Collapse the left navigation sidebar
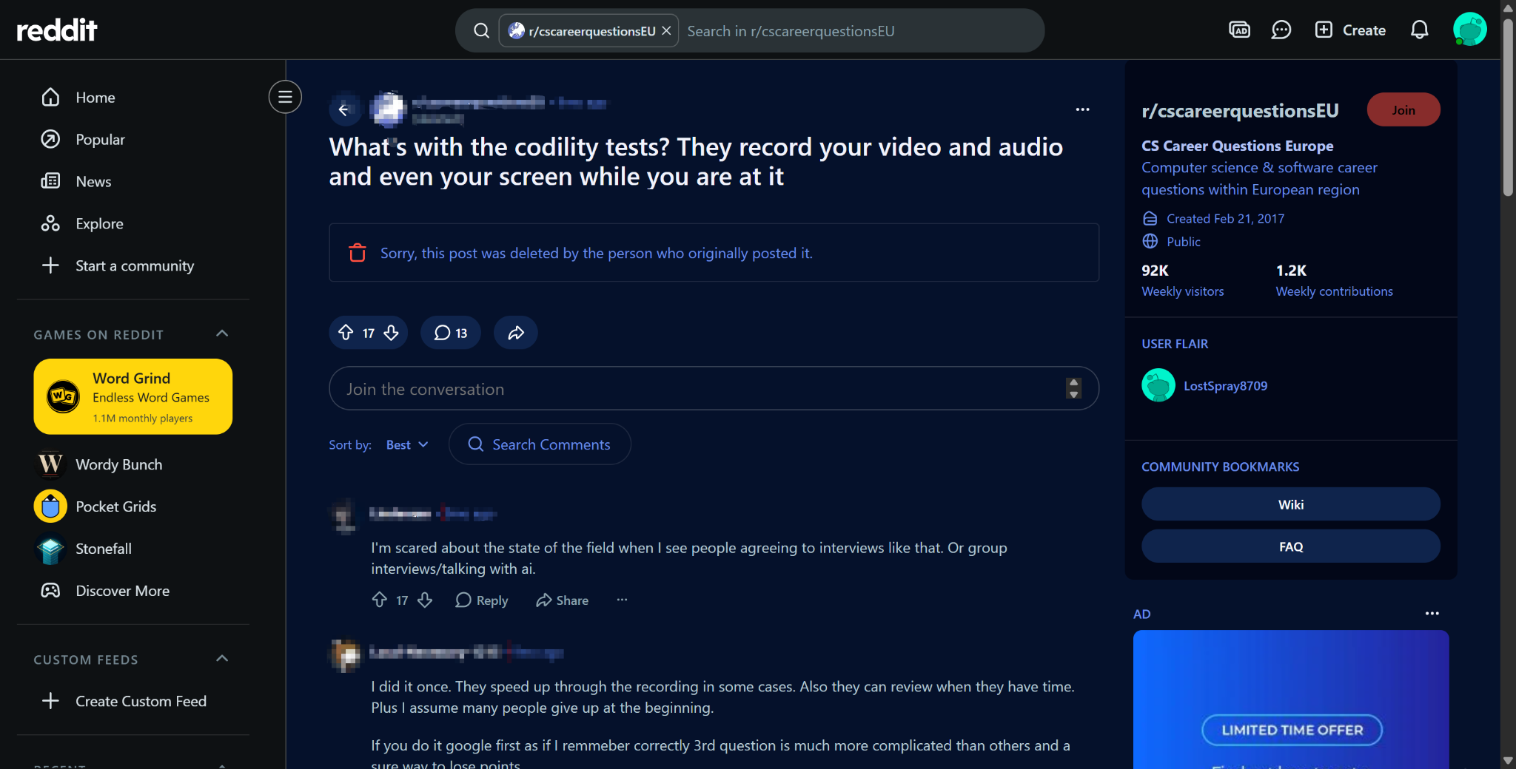Image resolution: width=1516 pixels, height=769 pixels. tap(285, 97)
